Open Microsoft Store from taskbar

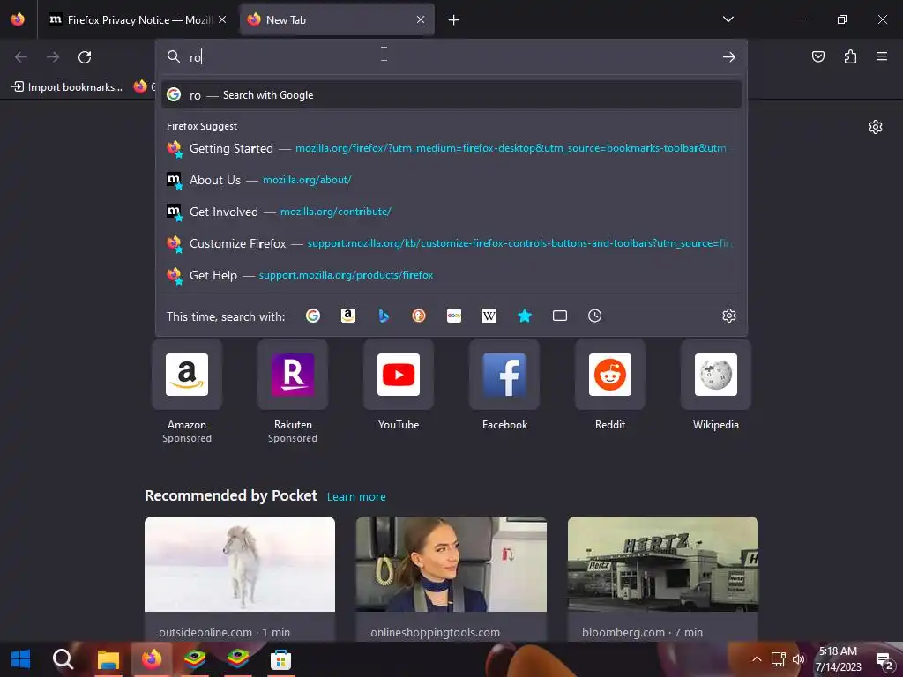click(x=280, y=659)
